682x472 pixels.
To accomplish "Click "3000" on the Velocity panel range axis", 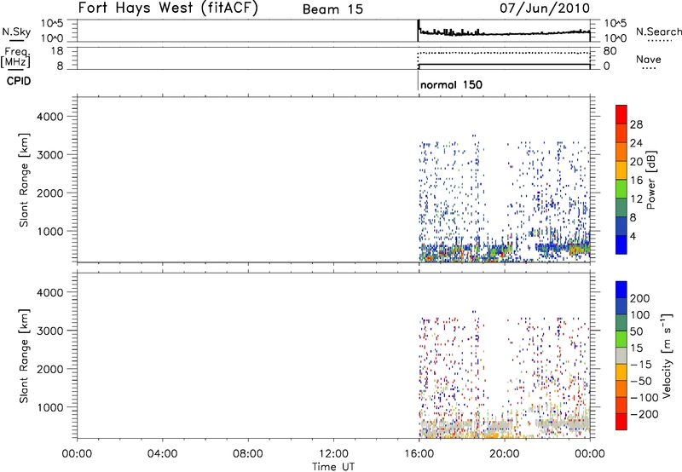I will point(50,331).
